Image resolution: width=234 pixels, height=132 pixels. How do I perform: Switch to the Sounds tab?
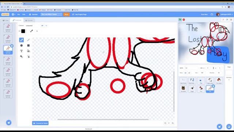click(29, 21)
